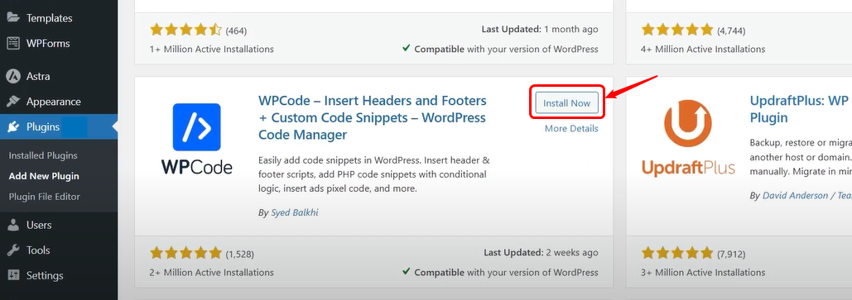Image resolution: width=852 pixels, height=300 pixels.
Task: Click the 464-review star rating
Action: pyautogui.click(x=185, y=29)
